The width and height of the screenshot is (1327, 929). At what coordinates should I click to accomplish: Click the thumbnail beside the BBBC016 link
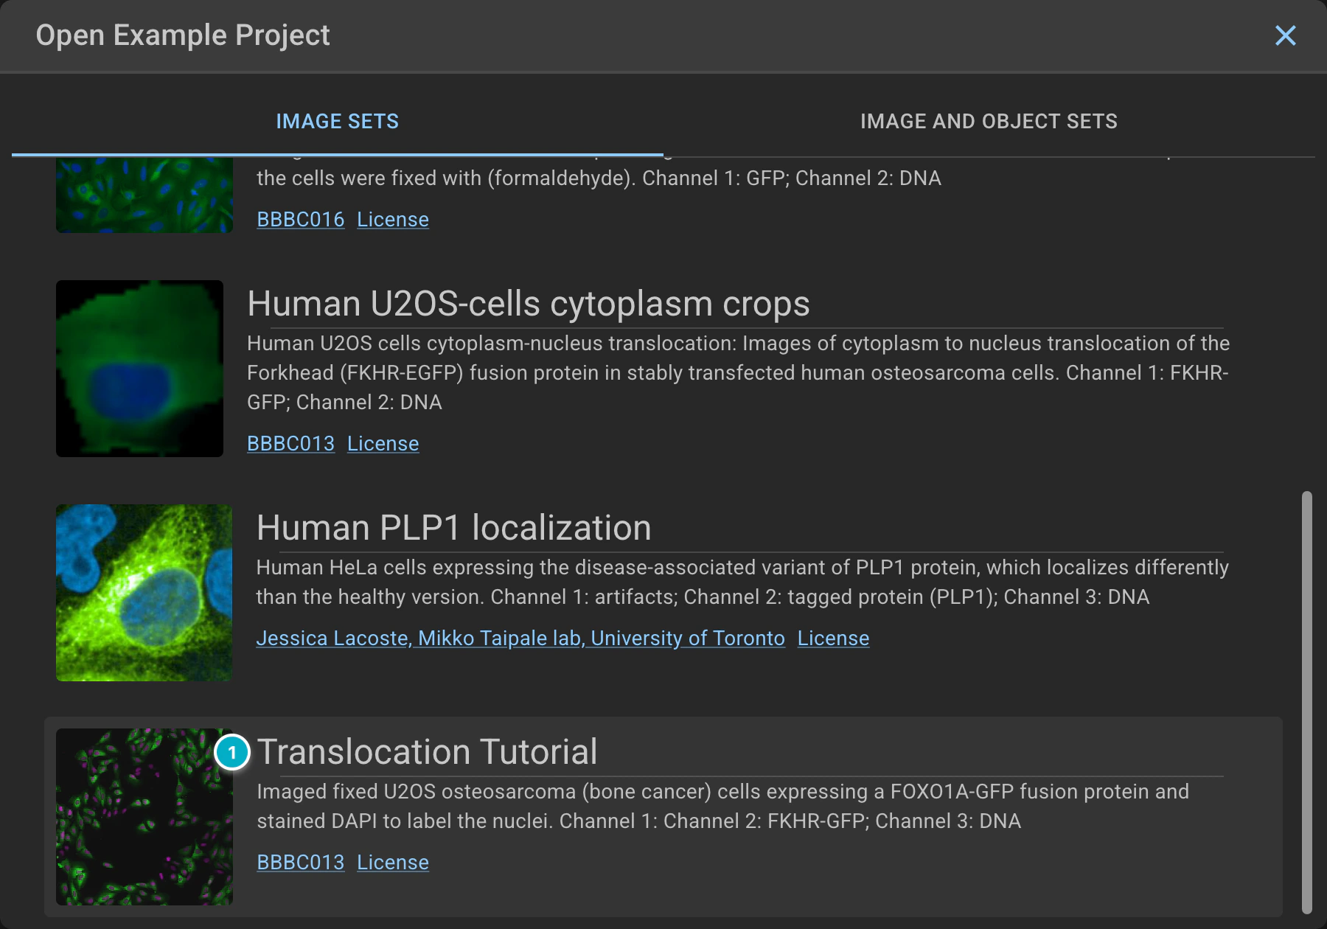pyautogui.click(x=144, y=195)
